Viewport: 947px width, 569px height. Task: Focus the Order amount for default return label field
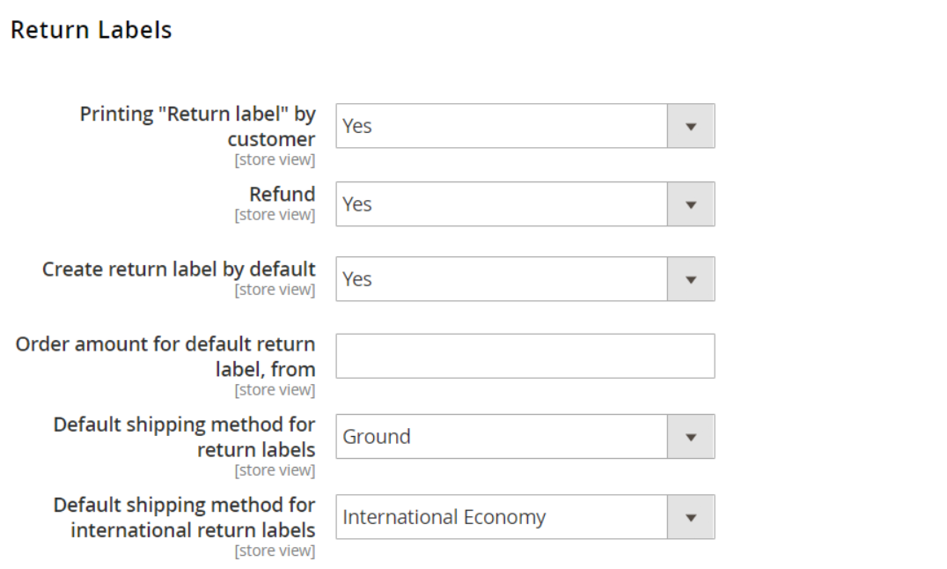point(525,356)
